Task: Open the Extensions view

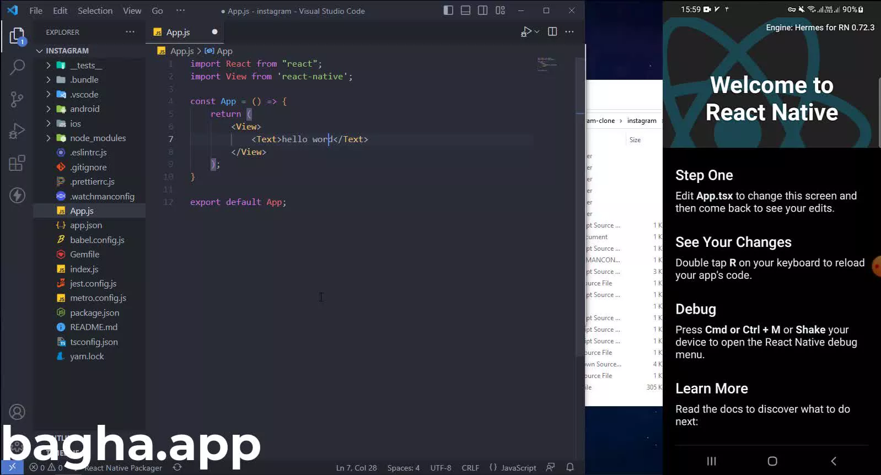Action: (17, 163)
